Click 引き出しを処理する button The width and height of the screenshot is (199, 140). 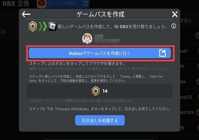click(x=100, y=120)
